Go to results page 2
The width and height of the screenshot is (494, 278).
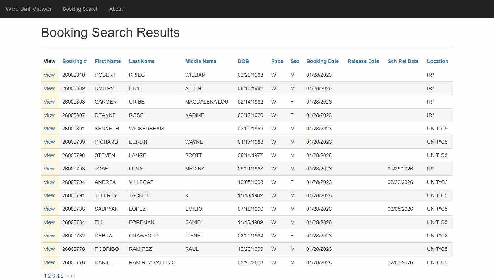click(49, 275)
